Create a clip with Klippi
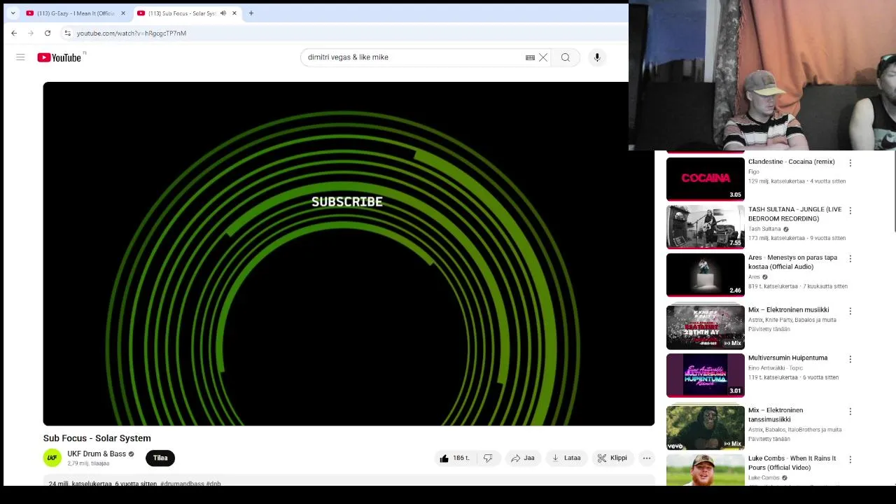Screen dimensions: 896x504 coord(612,458)
